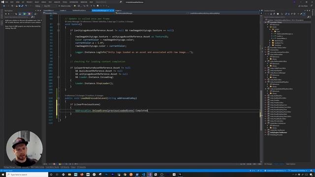This screenshot has height=177, width=315.
Task: Click Solution Explorer properties wrench icon
Action: (x=301, y=14)
